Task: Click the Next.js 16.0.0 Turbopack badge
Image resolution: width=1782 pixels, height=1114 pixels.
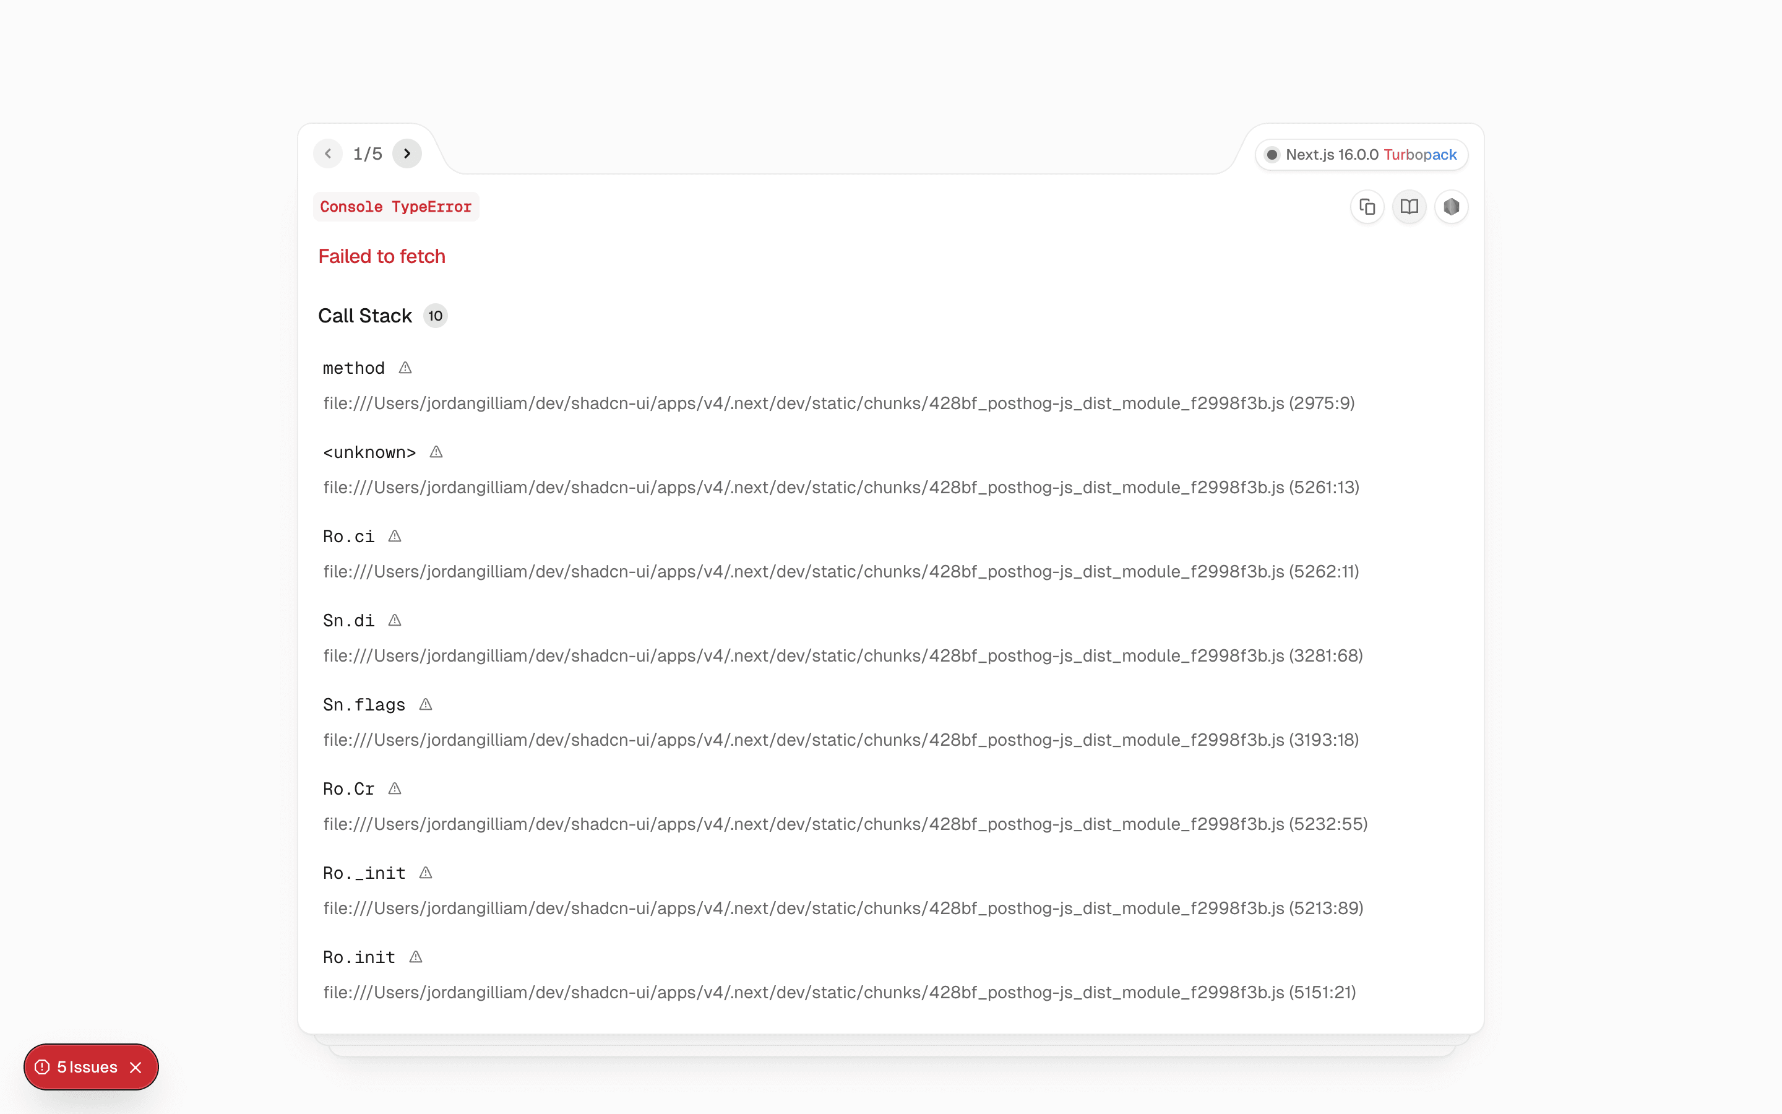Action: tap(1361, 155)
